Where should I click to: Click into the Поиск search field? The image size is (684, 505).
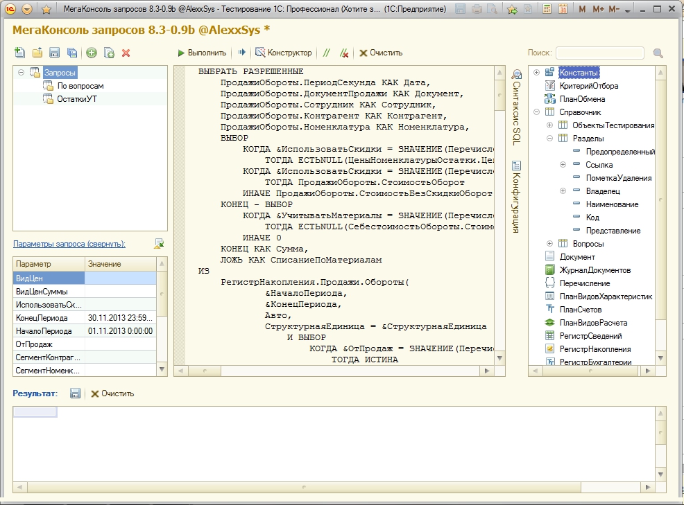tap(599, 53)
